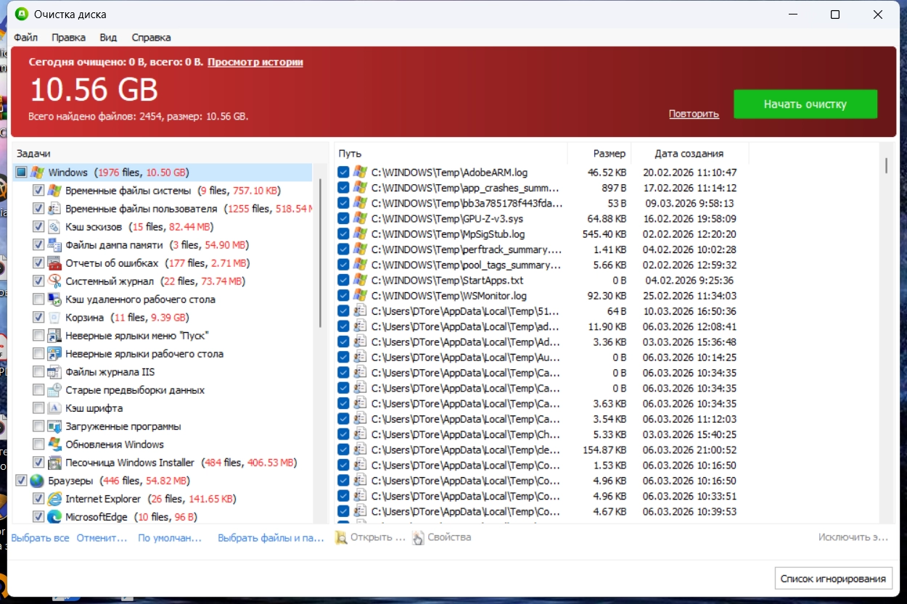Enable Кэш удаленного рабочего стола checkbox

tap(38, 299)
